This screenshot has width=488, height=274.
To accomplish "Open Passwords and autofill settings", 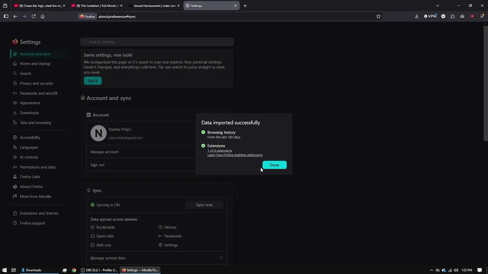I will tap(39, 93).
